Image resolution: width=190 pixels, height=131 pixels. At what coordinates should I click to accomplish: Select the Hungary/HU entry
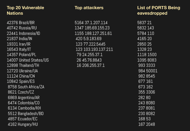click(23, 124)
